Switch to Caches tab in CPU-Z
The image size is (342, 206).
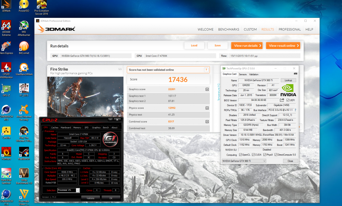[55, 128]
